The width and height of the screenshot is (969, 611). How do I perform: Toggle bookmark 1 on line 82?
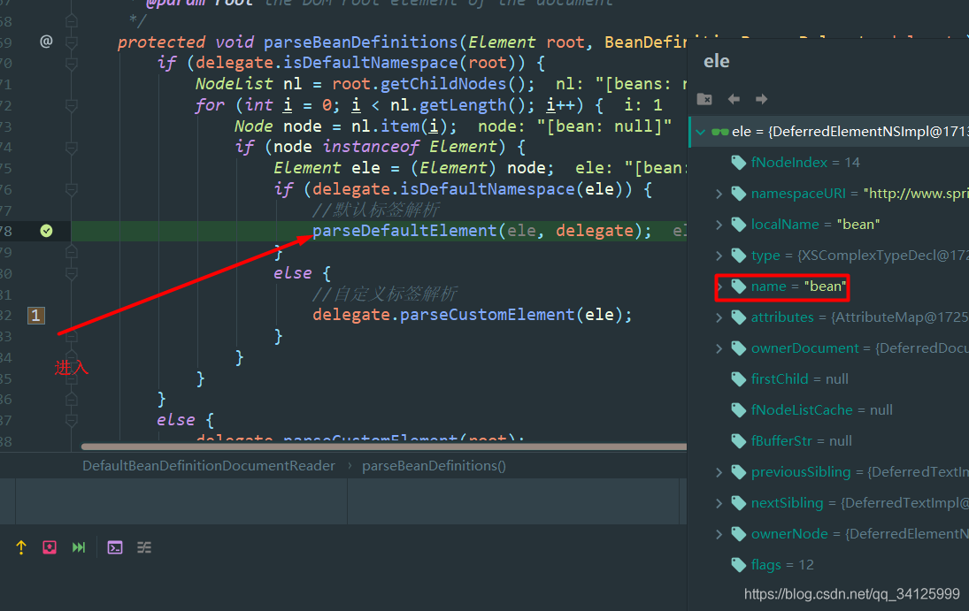(35, 315)
